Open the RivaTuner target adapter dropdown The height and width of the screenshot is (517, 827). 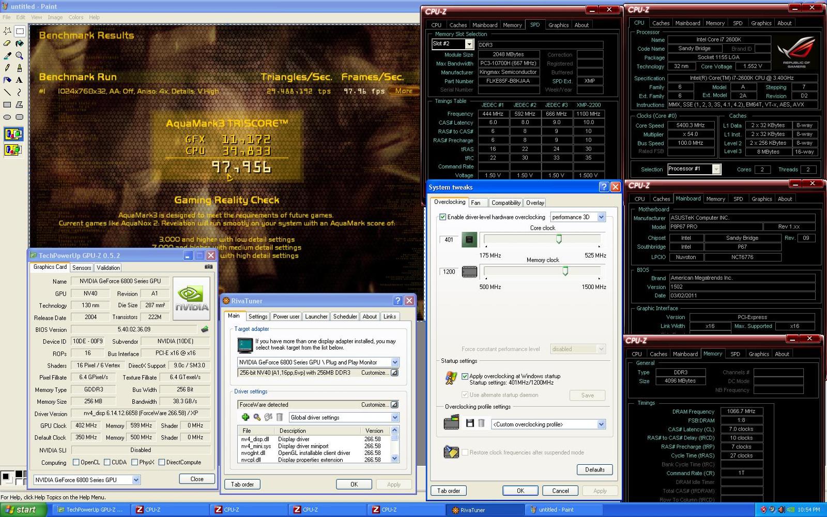[x=395, y=362]
